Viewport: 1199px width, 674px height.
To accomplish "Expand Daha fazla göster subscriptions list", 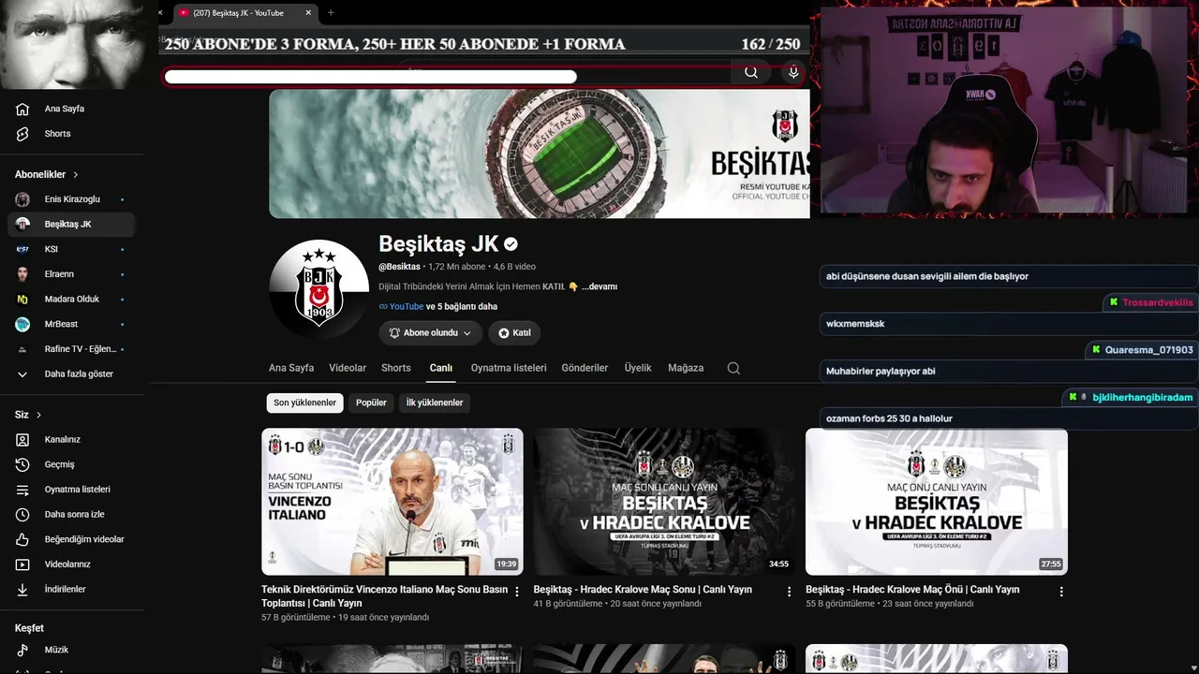I will click(71, 374).
